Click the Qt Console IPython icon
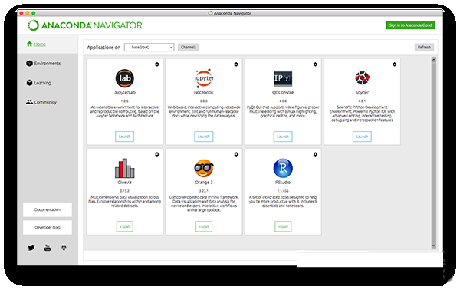The image size is (460, 290). coord(283,78)
